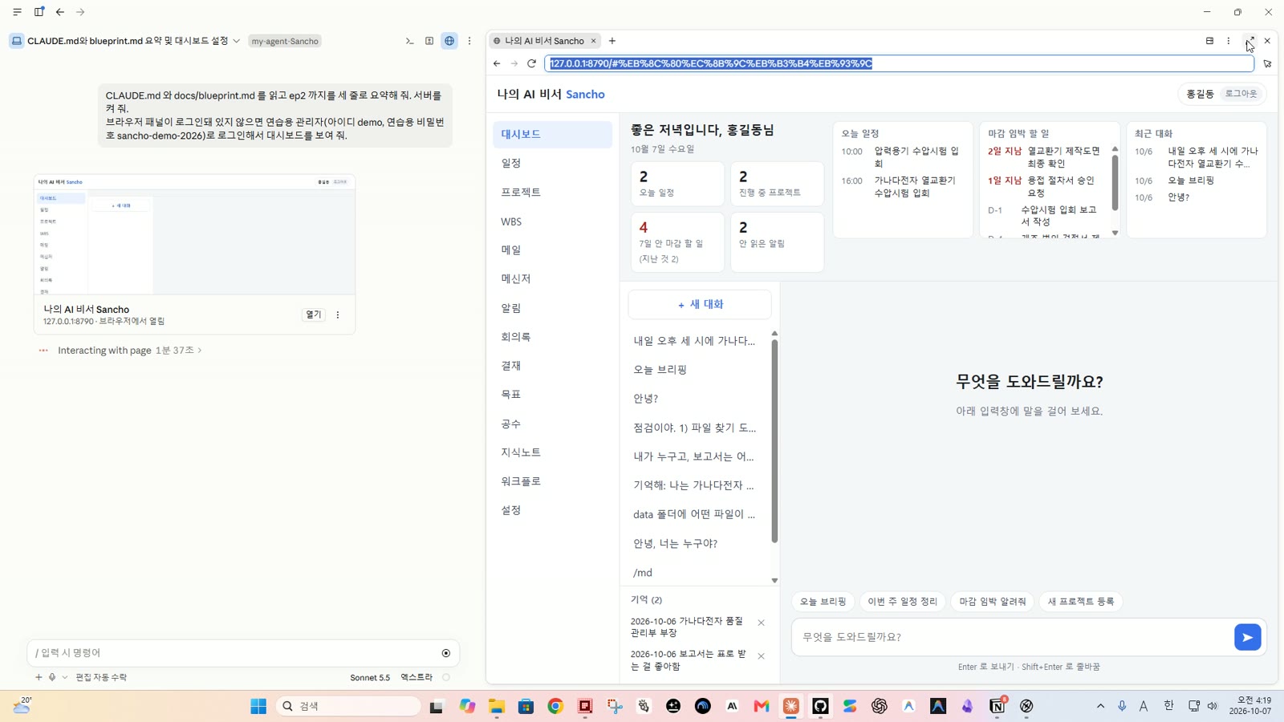Click the panel layout icon with blue dot
The image size is (1284, 722).
(x=39, y=12)
